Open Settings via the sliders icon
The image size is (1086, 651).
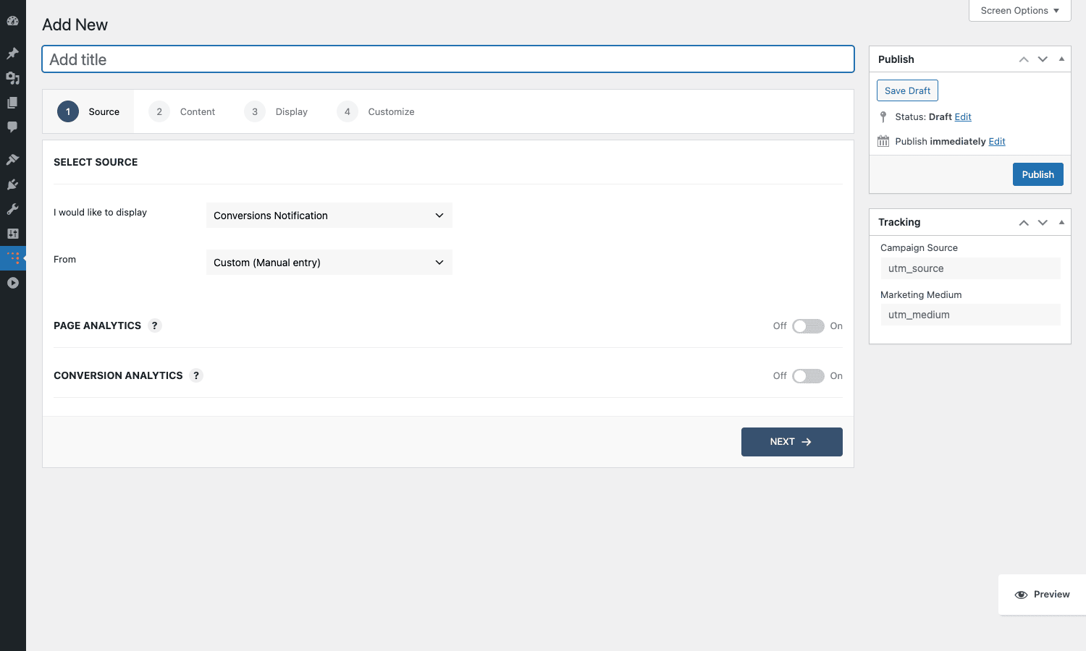click(x=12, y=234)
